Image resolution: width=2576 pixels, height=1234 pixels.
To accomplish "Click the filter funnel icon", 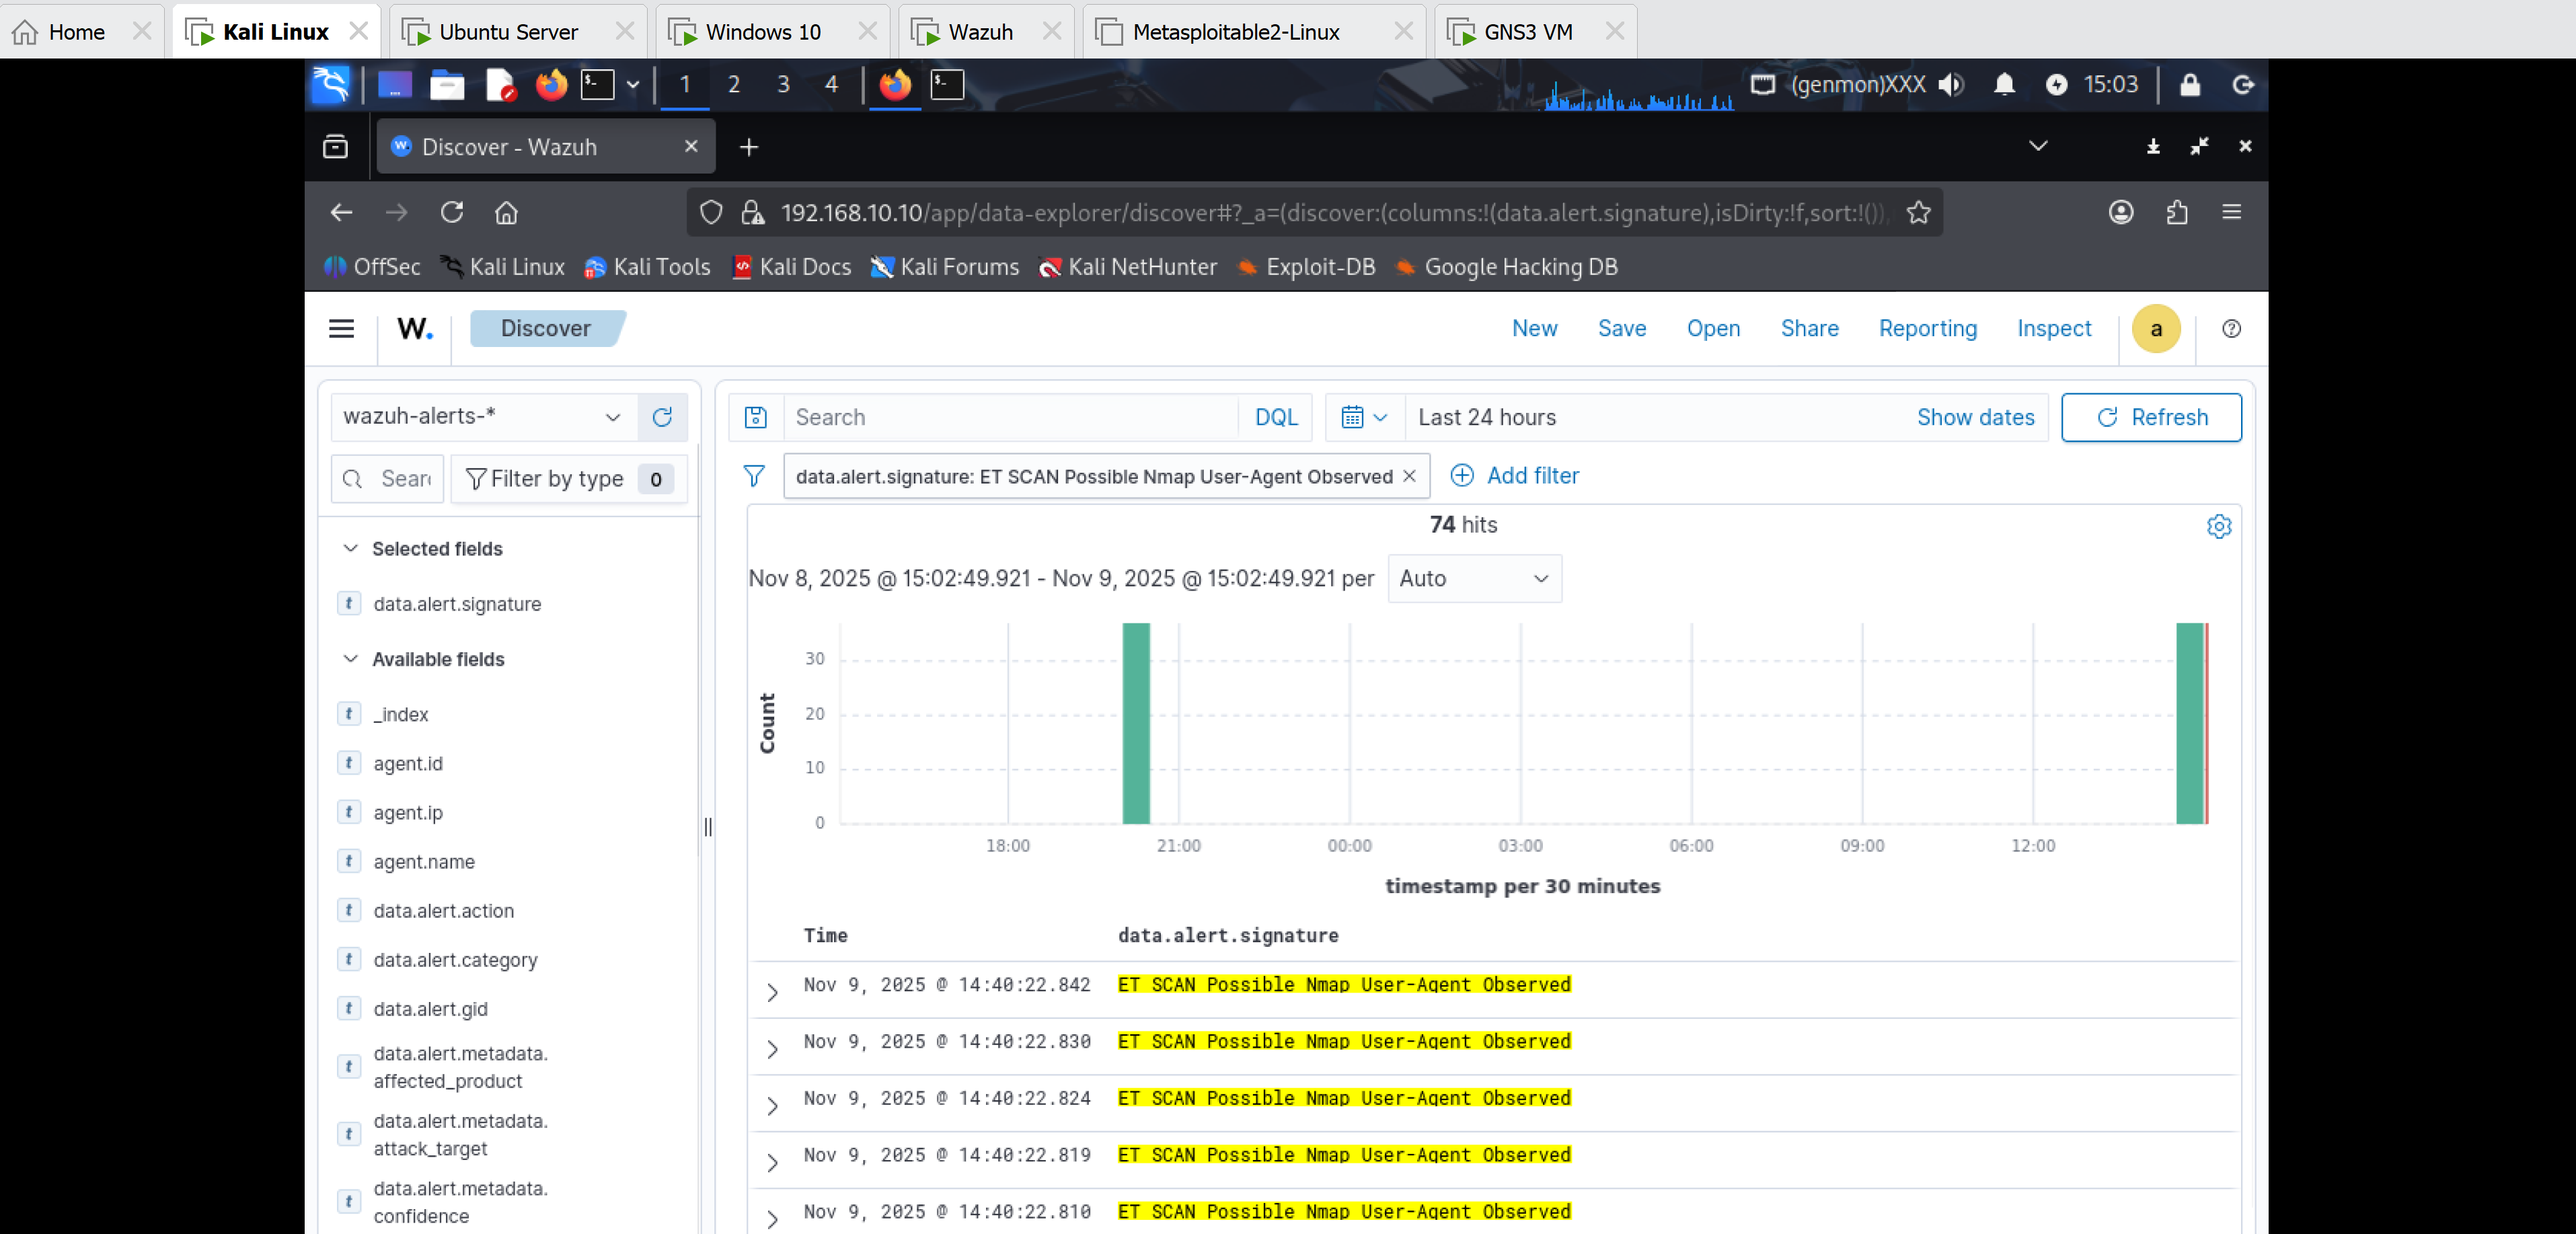I will click(755, 476).
